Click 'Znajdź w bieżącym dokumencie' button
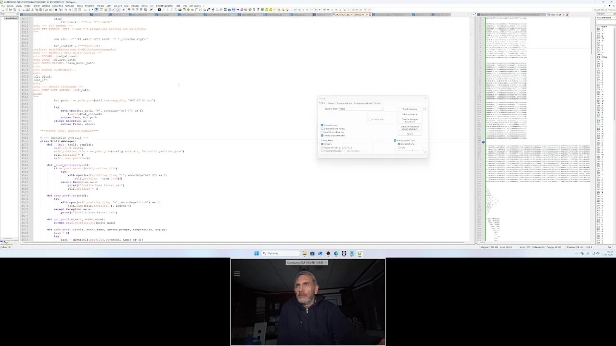The height and width of the screenshot is (346, 616). pyautogui.click(x=410, y=120)
